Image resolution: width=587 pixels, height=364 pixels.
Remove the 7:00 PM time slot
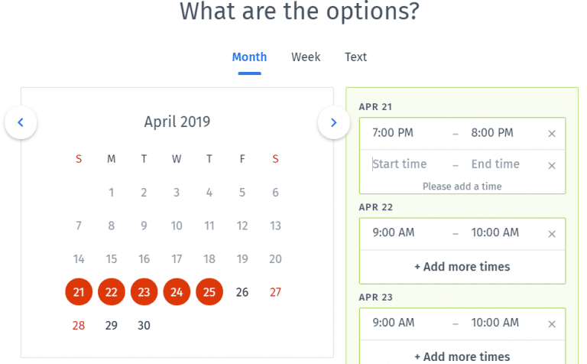click(x=552, y=134)
